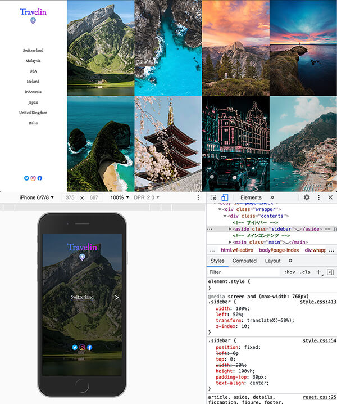Image resolution: width=337 pixels, height=404 pixels.
Task: Open the DPR: 2.0 dropdown
Action: pos(147,197)
